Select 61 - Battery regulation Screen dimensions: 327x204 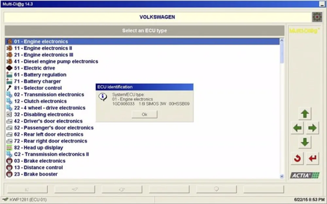click(x=143, y=75)
